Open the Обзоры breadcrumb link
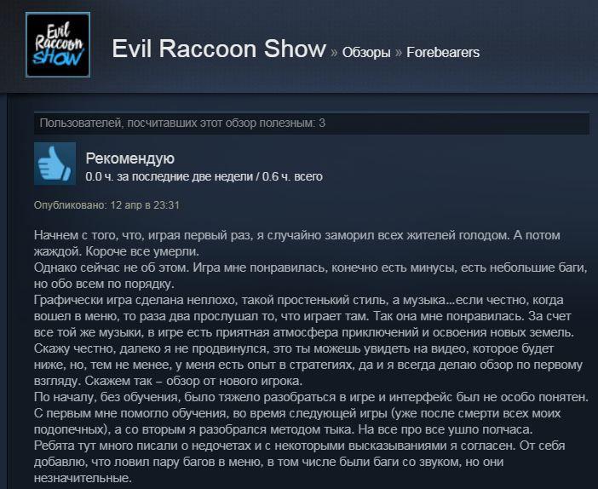Screen dimensions: 598x489 point(366,52)
